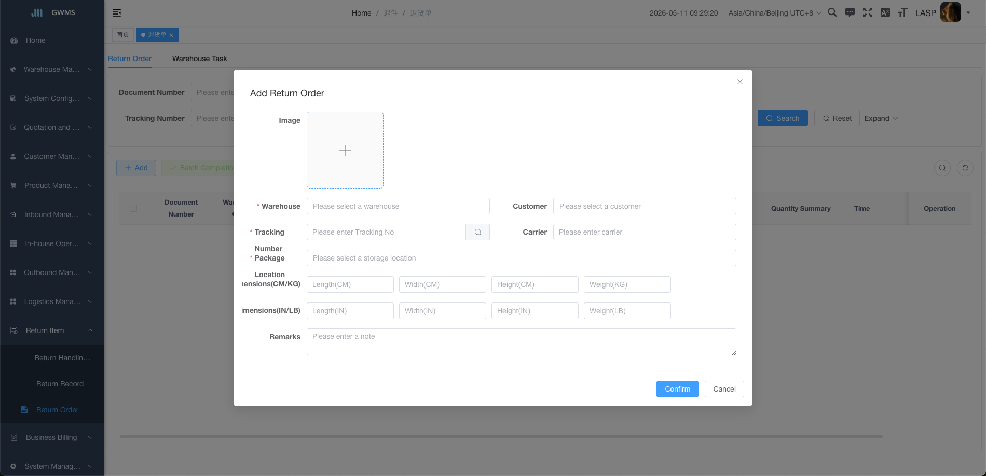Go to Home in breadcrumb
986x476 pixels.
click(x=361, y=13)
